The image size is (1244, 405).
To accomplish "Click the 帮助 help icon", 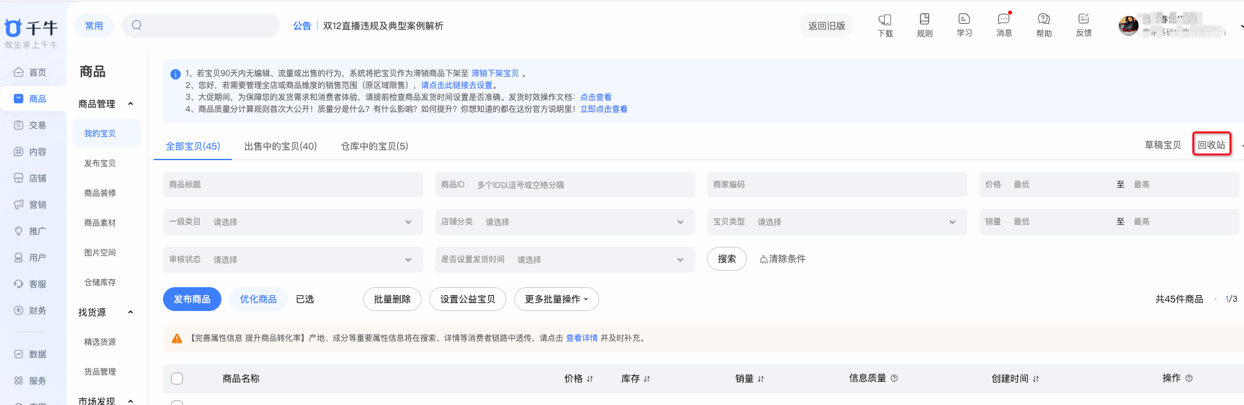I will [1044, 20].
